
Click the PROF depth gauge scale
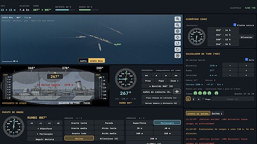click(102, 88)
